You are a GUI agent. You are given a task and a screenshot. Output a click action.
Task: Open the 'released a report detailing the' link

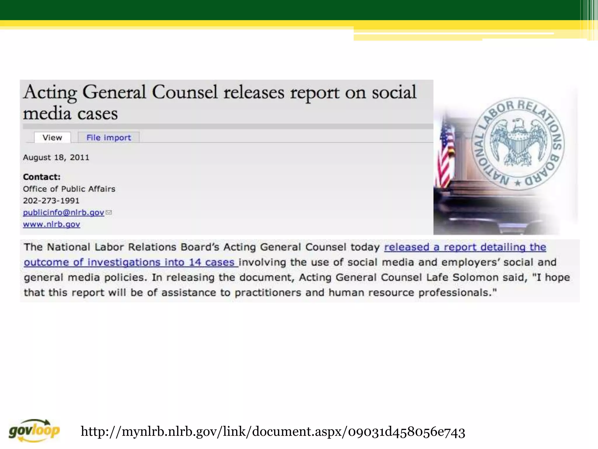click(x=465, y=247)
